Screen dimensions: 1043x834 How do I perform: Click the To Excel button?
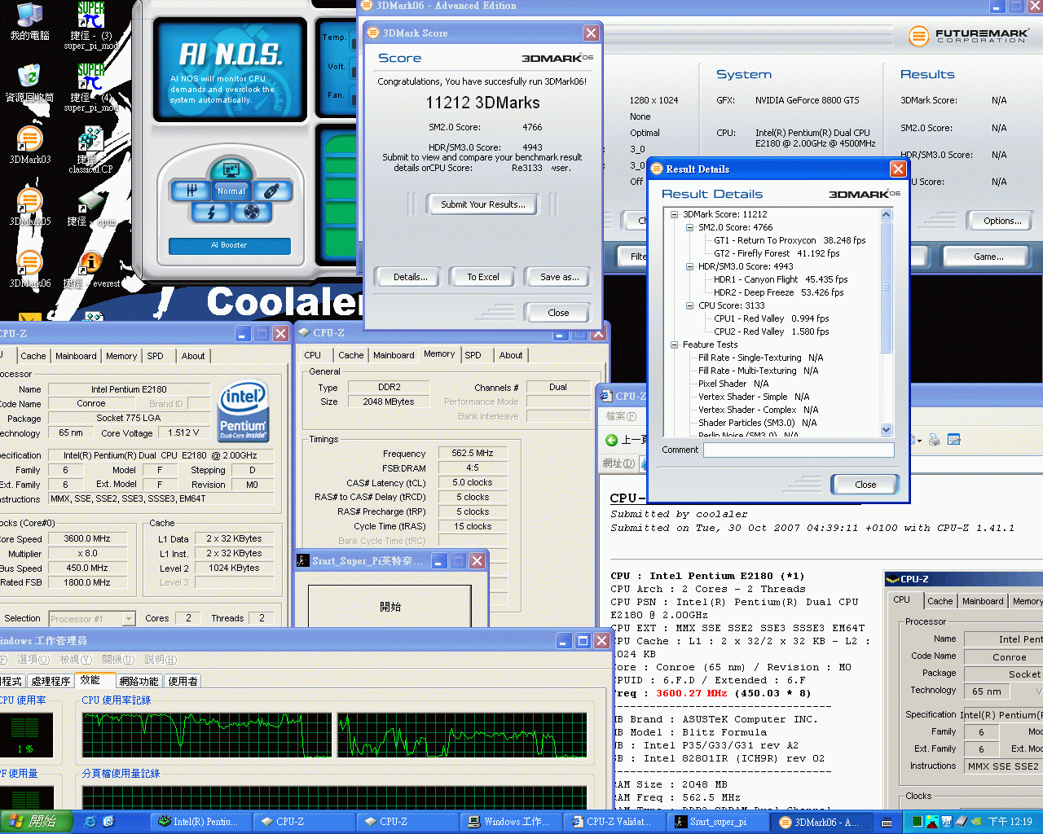click(x=483, y=277)
